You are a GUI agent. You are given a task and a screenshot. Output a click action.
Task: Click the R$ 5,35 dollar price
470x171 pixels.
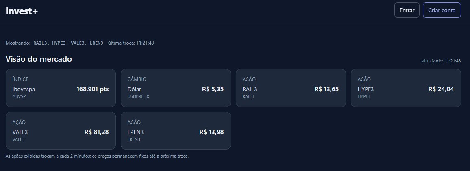pyautogui.click(x=213, y=89)
